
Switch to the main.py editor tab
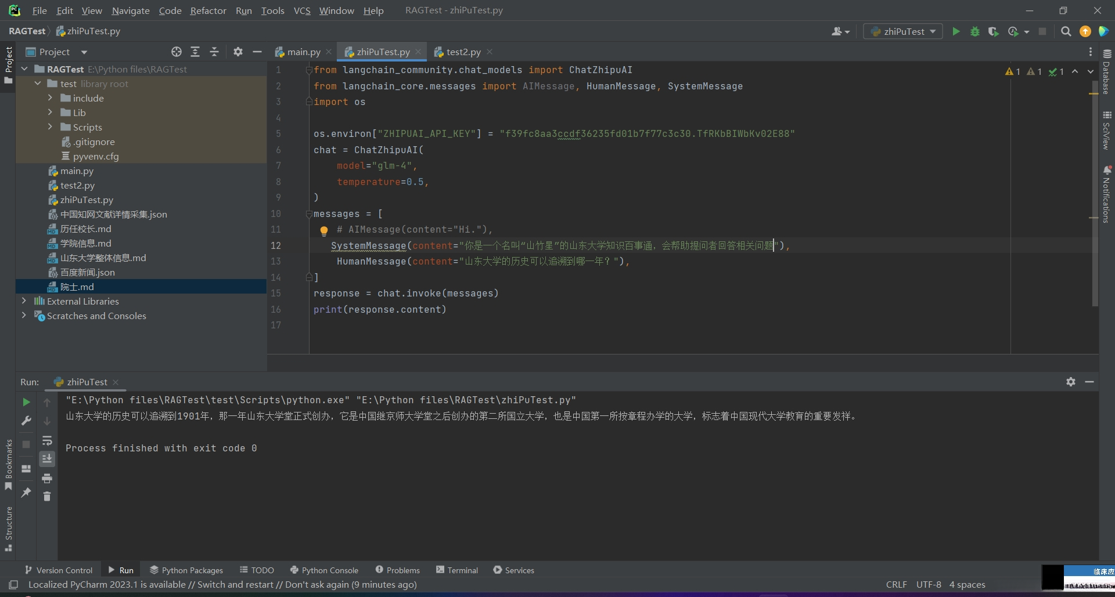(x=303, y=52)
